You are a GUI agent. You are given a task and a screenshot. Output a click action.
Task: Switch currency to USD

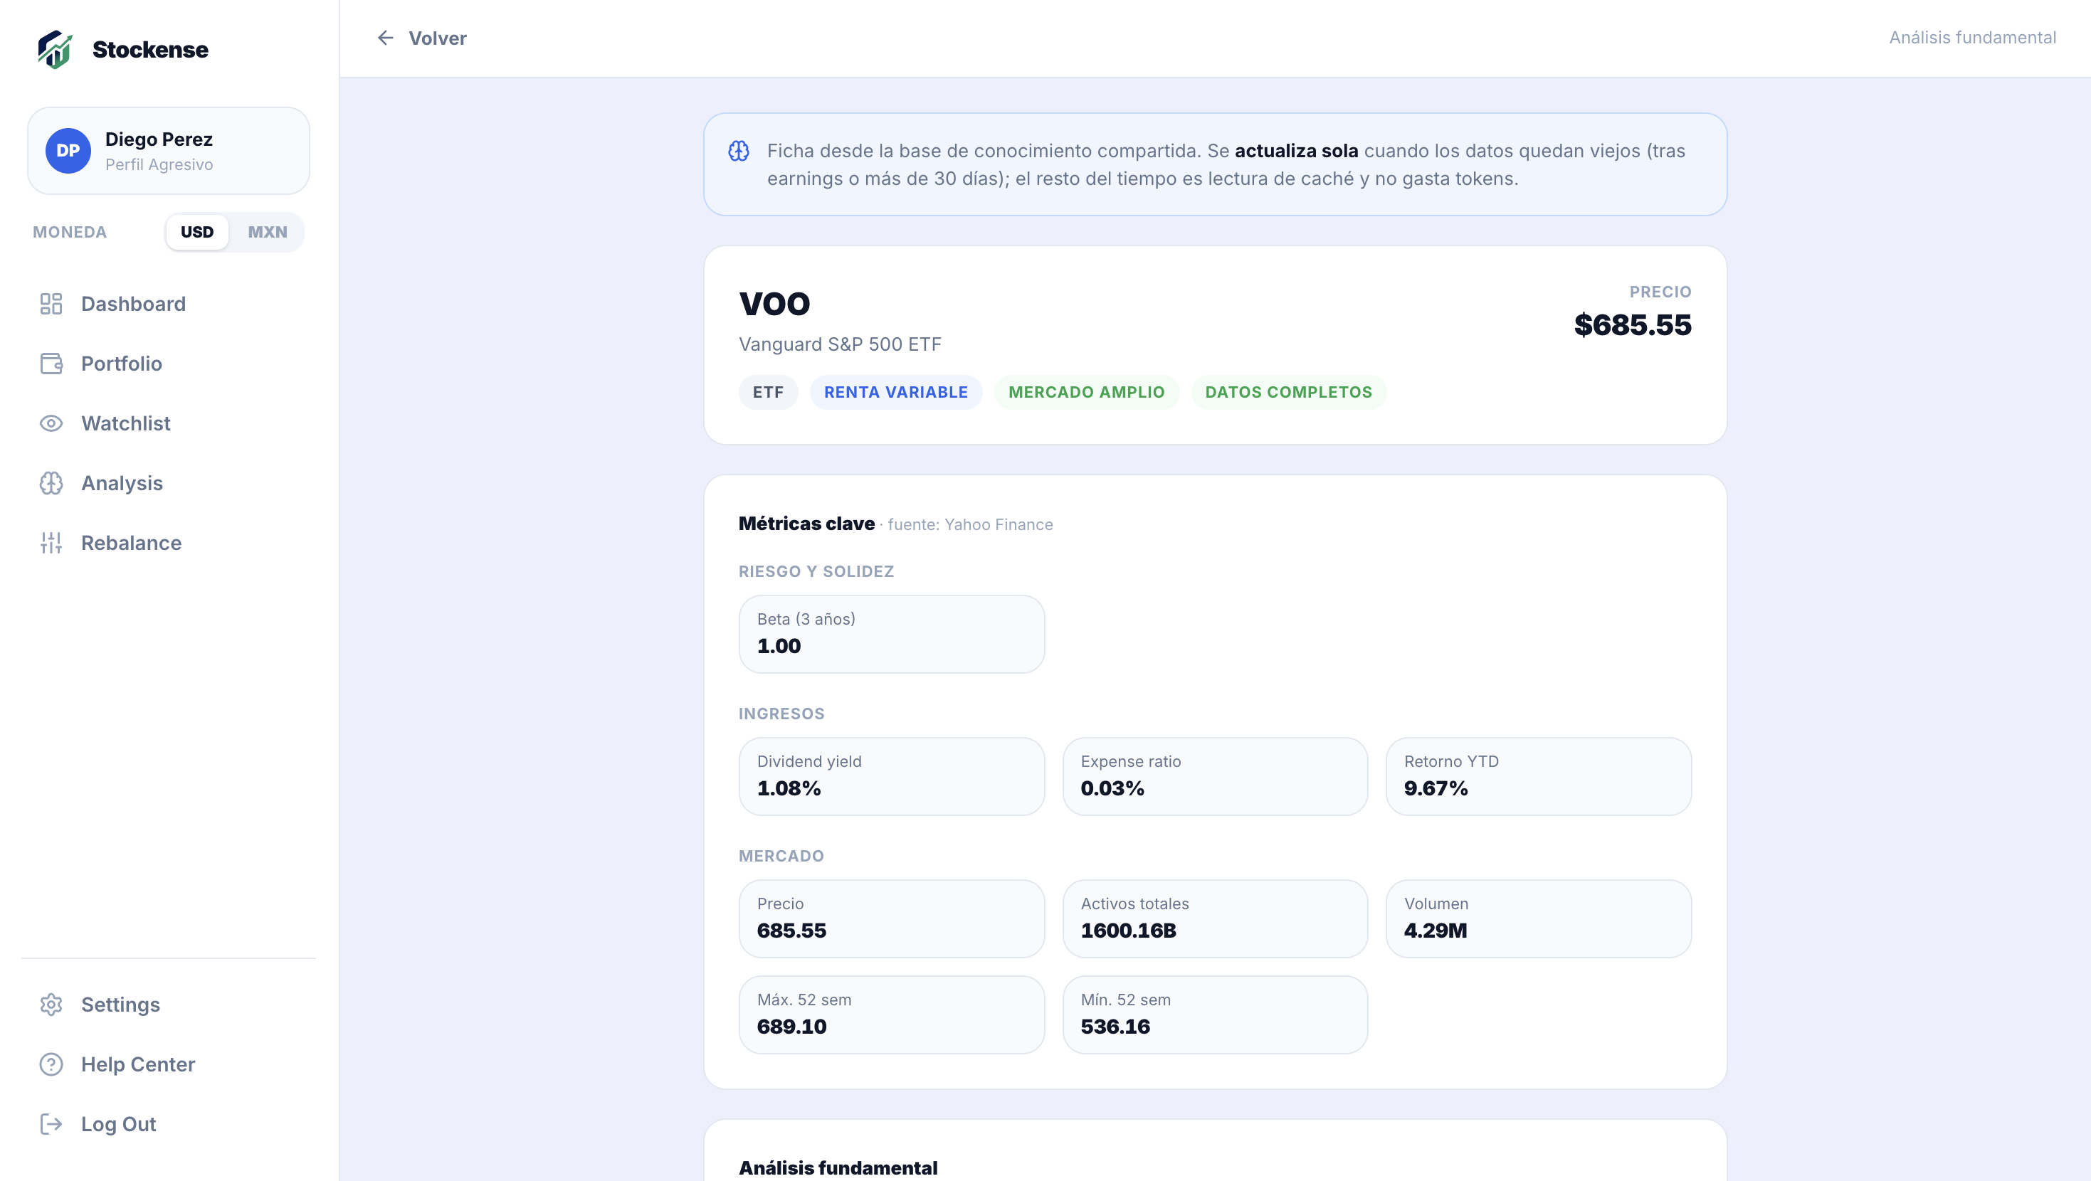pyautogui.click(x=197, y=232)
